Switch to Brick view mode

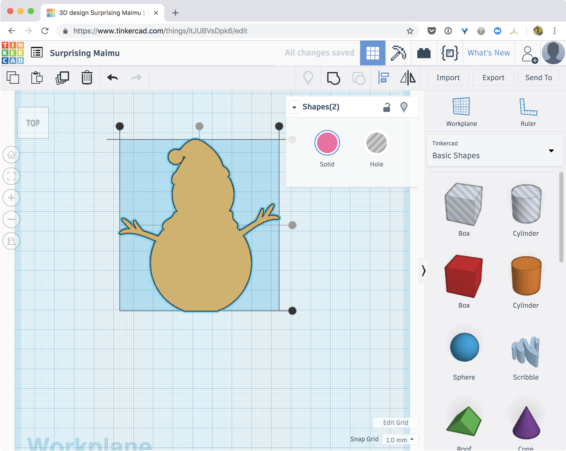pos(424,53)
